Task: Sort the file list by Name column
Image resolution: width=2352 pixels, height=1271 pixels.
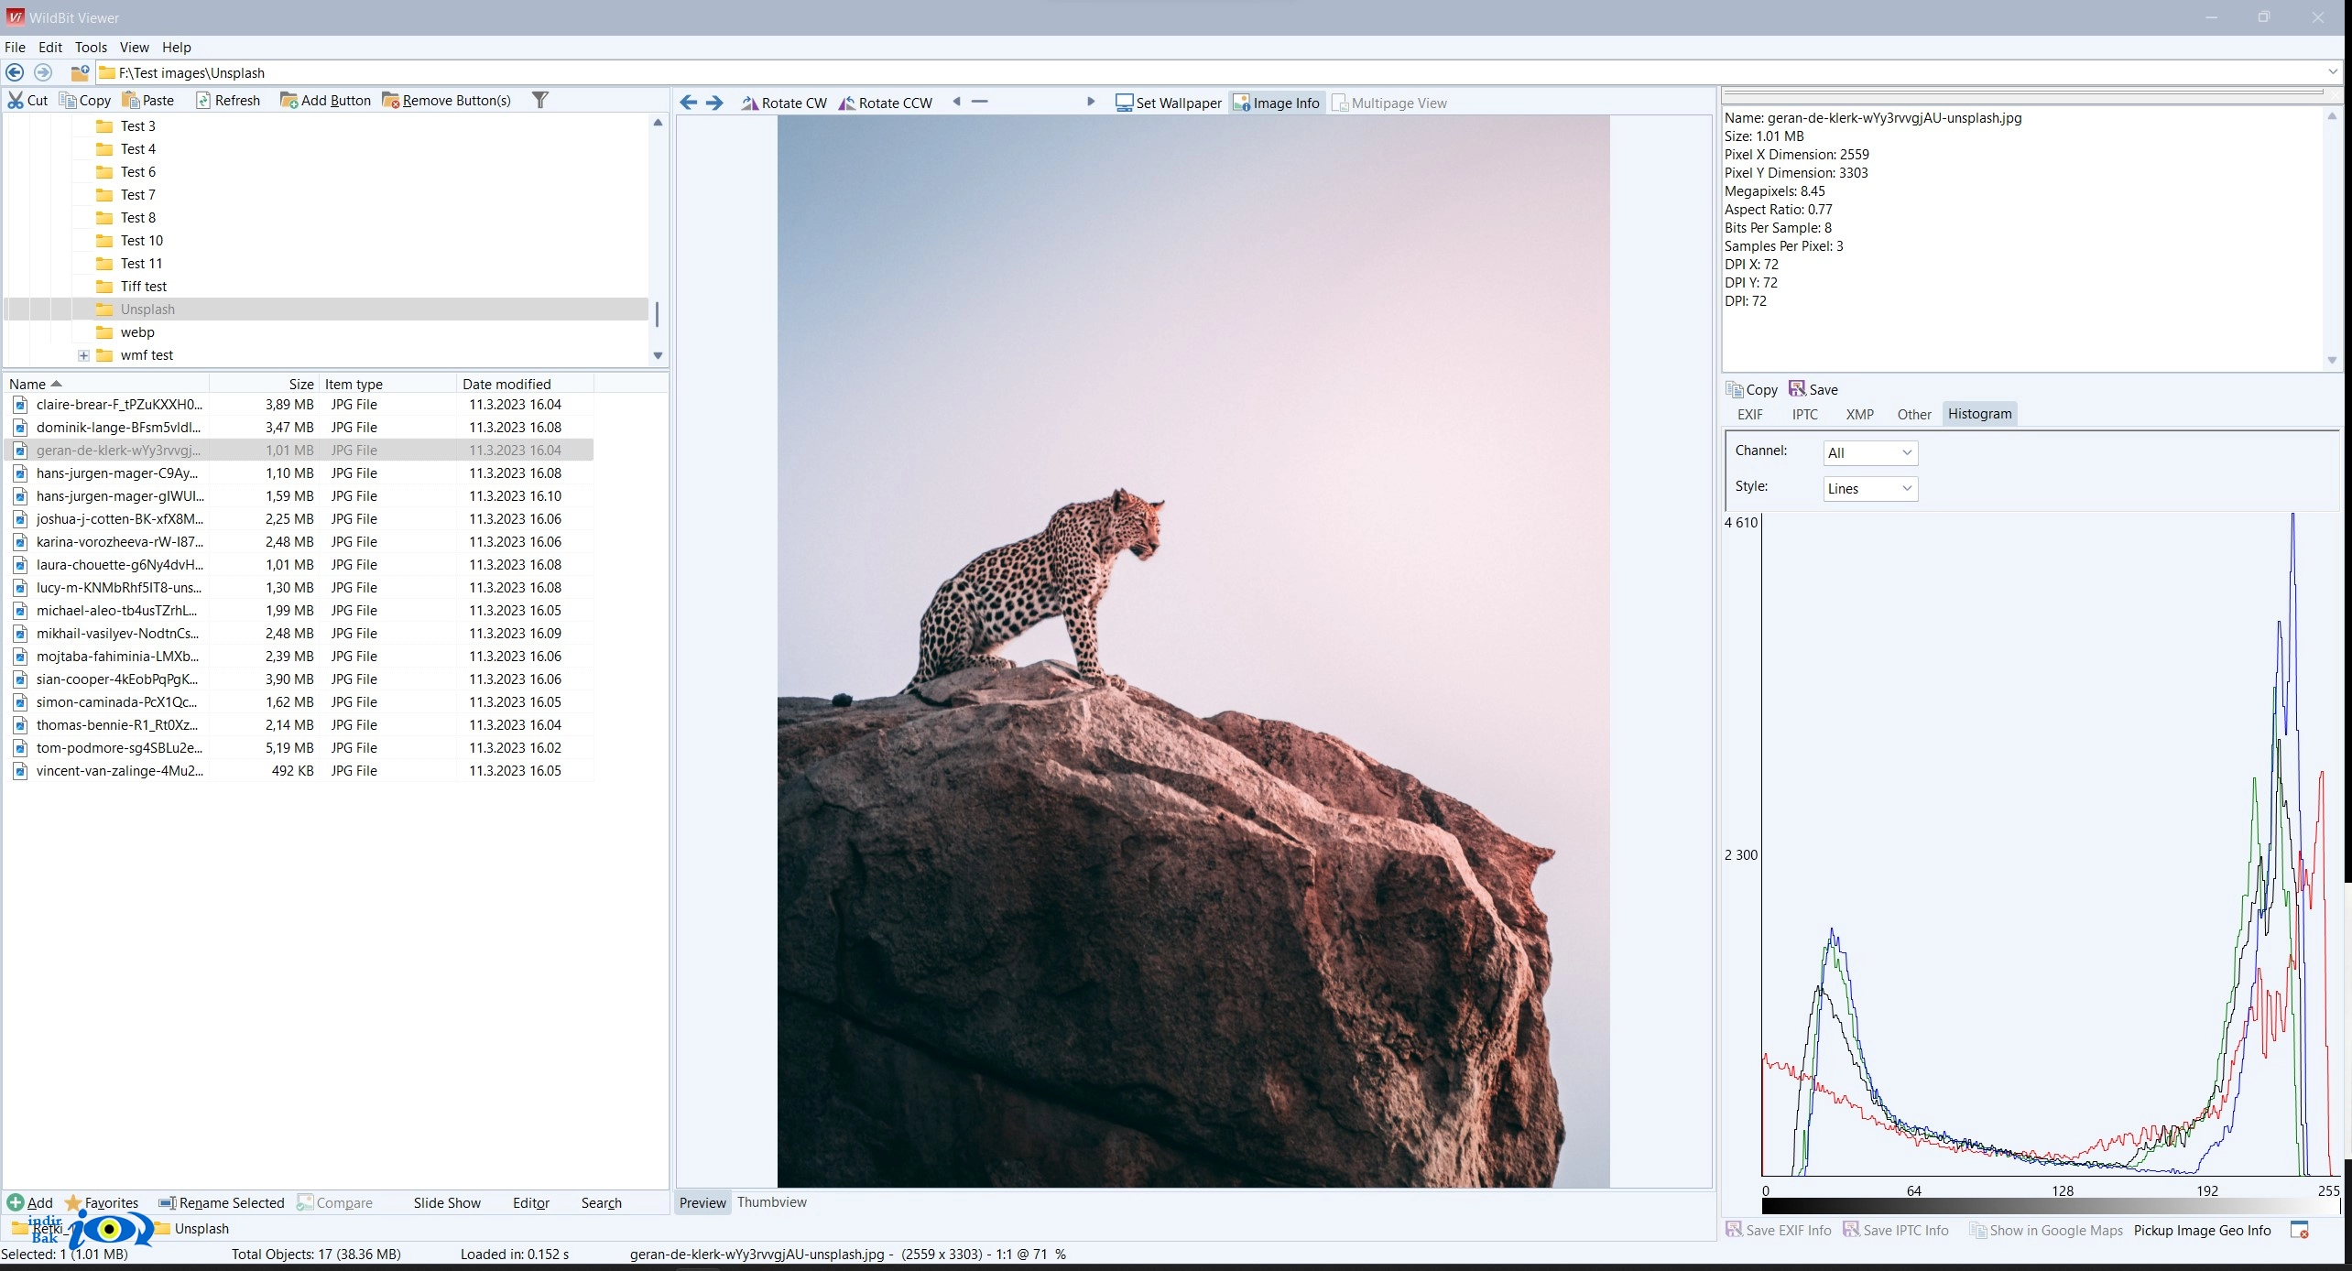Action: tap(107, 384)
